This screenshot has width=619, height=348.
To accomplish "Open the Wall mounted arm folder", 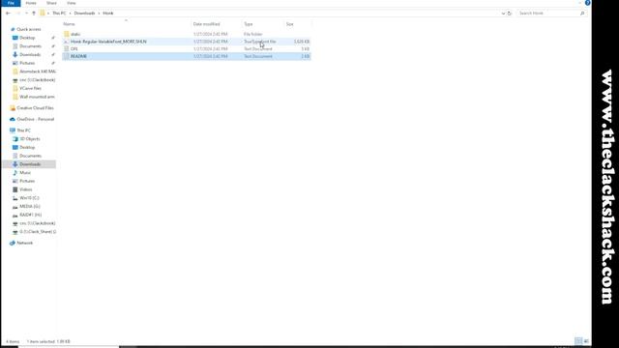I will (x=37, y=97).
